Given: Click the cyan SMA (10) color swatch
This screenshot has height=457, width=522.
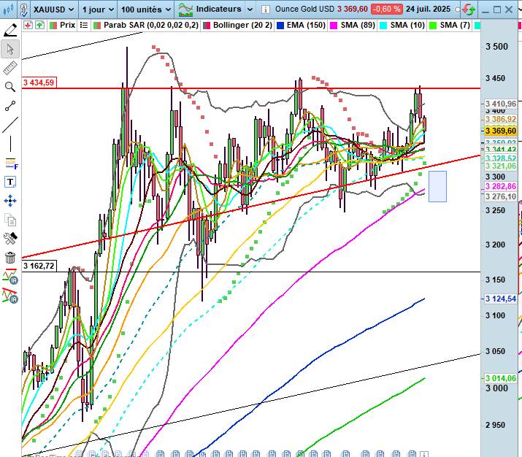Looking at the screenshot, I should tap(383, 26).
